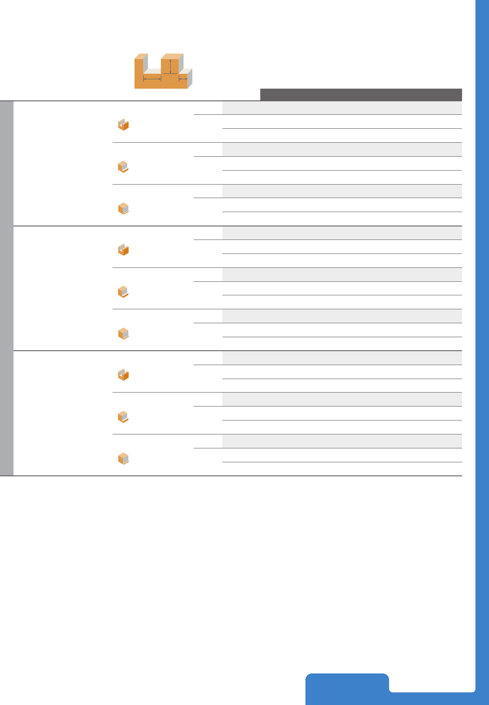Click the short horizontal dimension arrow on the diagram
The image size is (489, 705).
pyautogui.click(x=183, y=79)
